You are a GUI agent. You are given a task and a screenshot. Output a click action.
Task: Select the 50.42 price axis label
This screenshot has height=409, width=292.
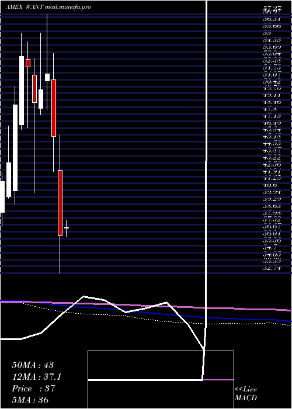(x=272, y=81)
